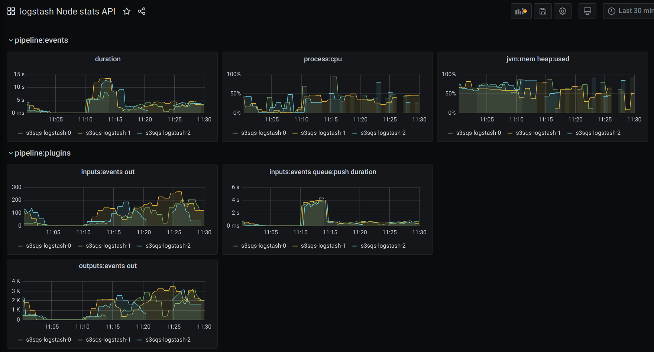Open the process:cpu panel title menu

(323, 59)
